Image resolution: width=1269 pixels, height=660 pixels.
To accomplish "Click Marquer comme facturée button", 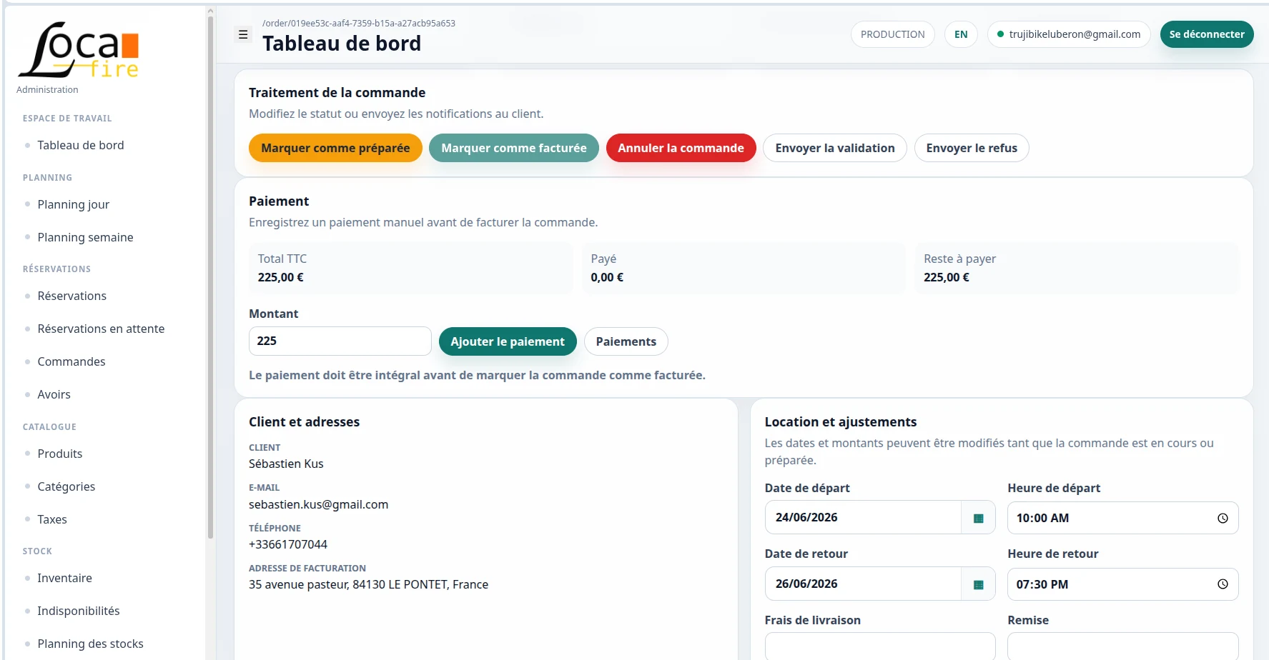I will (514, 148).
